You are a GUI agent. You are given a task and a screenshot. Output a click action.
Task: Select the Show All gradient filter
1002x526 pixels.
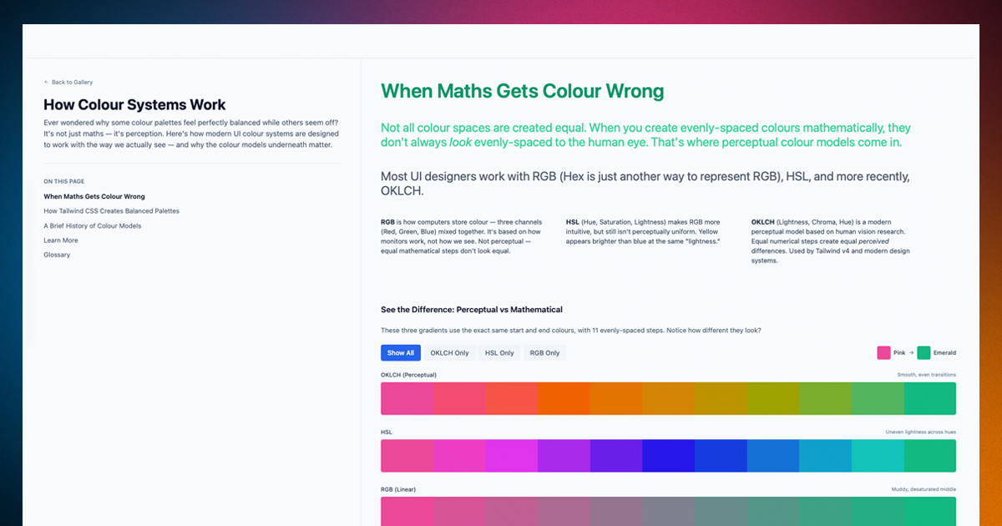(x=400, y=353)
